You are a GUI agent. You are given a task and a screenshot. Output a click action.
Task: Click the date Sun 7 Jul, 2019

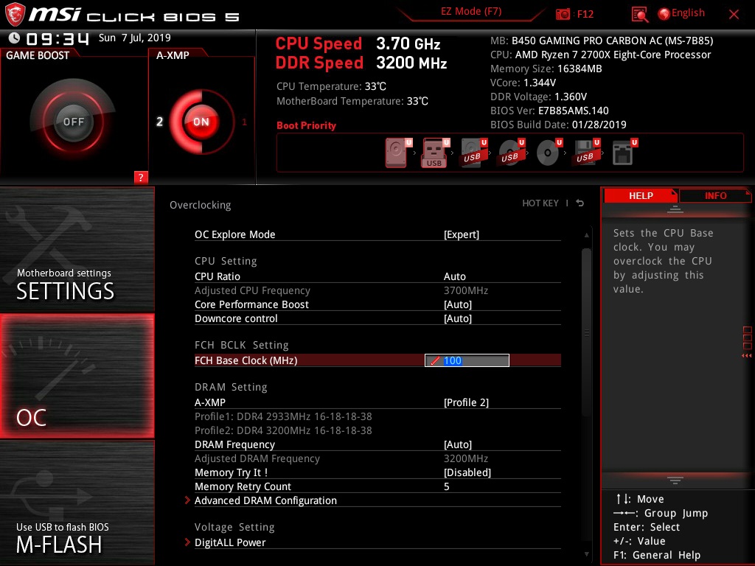pos(134,38)
